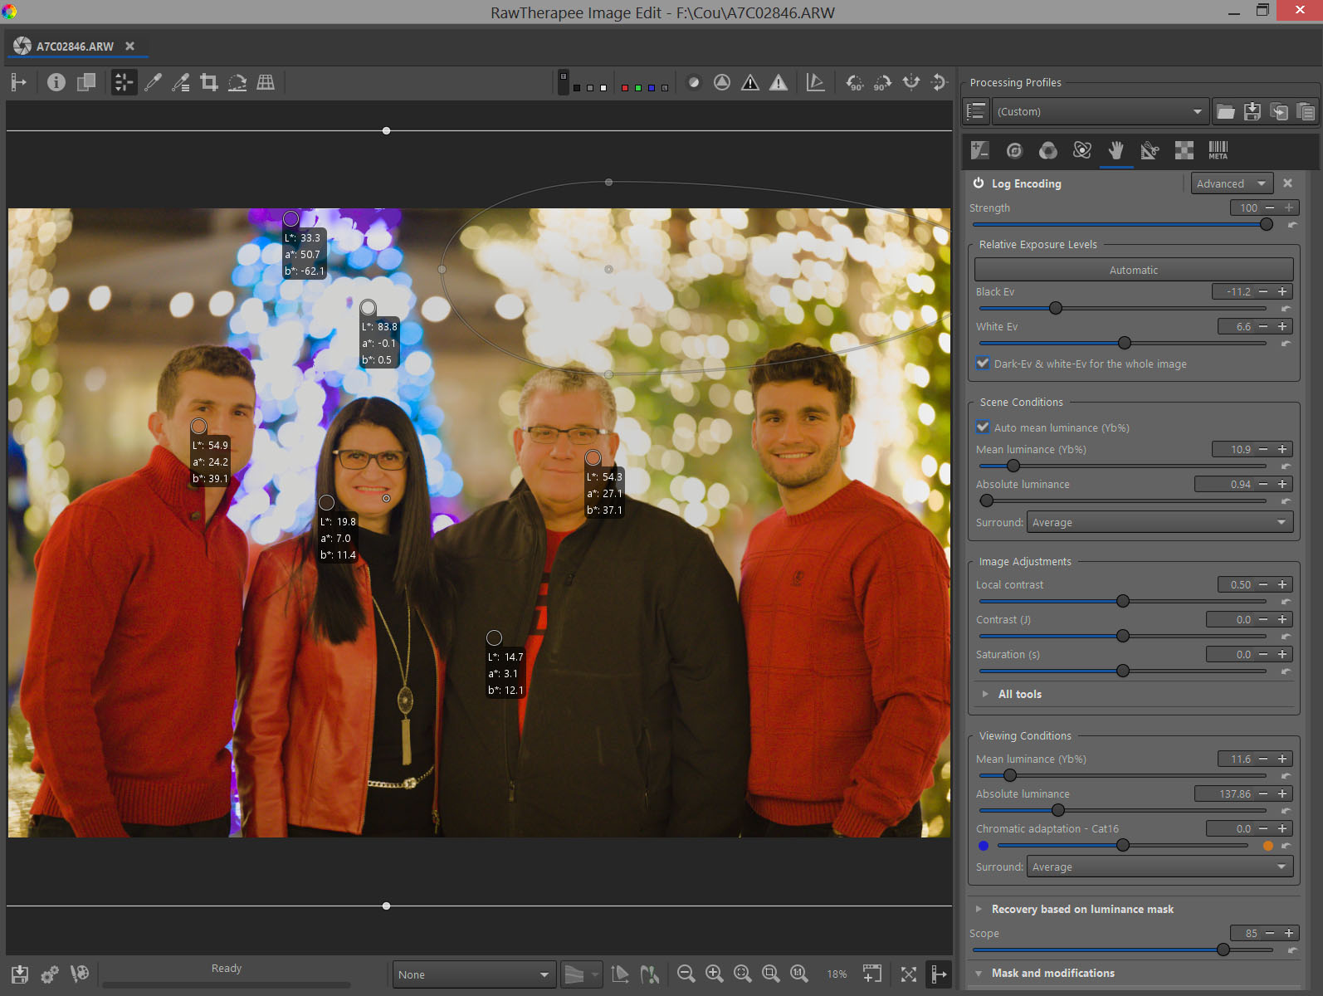1323x996 pixels.
Task: Expand the All tools section
Action: (1019, 694)
